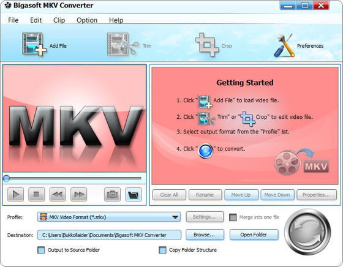Open the Option menu
Image resolution: width=343 pixels, height=267 pixels.
click(x=87, y=20)
